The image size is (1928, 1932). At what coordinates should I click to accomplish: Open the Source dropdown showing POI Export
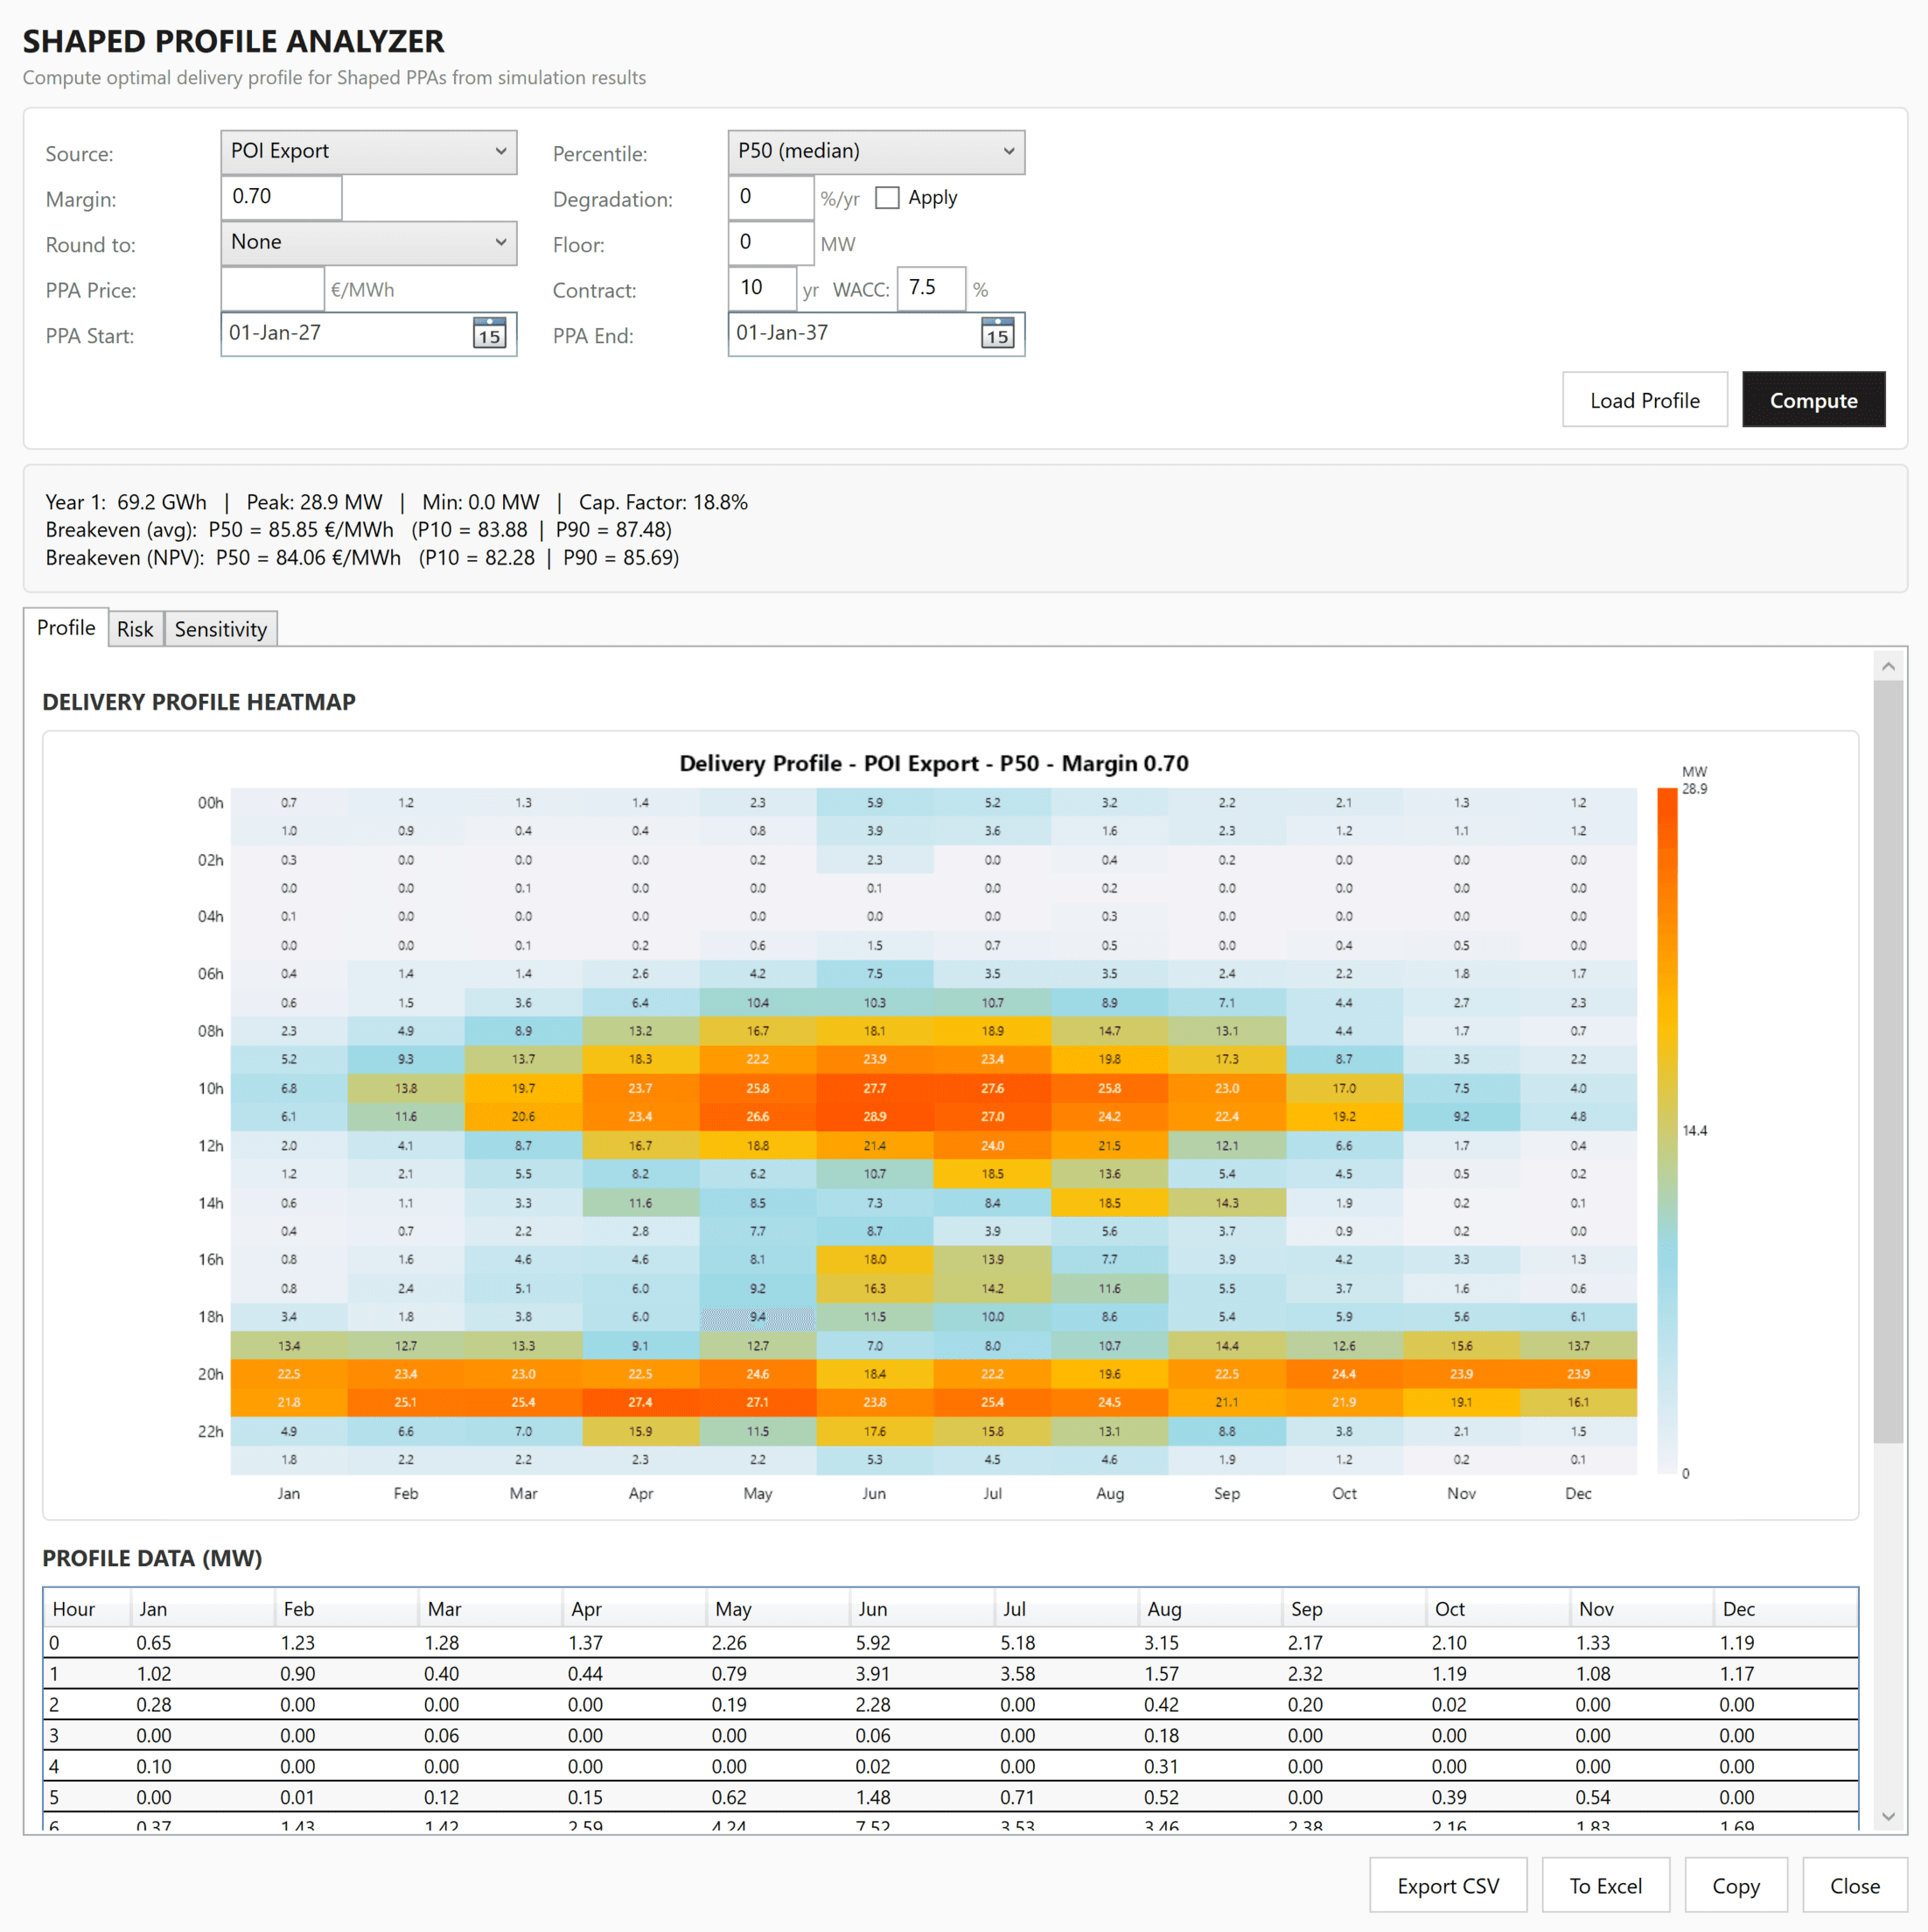tap(369, 151)
